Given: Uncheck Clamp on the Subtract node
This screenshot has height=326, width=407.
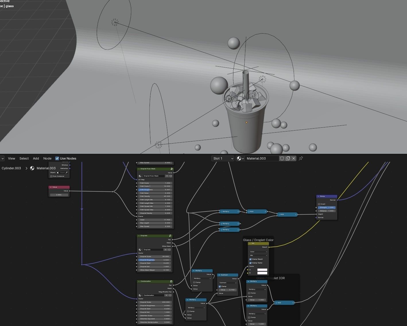Looking at the screenshot, I should coord(220,286).
